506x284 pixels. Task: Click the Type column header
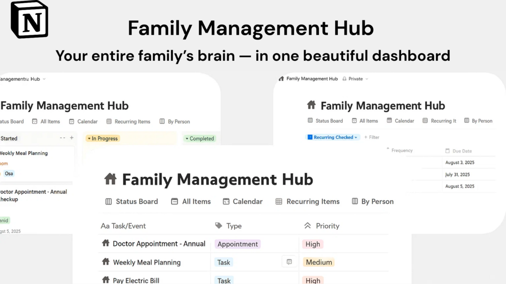pos(229,226)
